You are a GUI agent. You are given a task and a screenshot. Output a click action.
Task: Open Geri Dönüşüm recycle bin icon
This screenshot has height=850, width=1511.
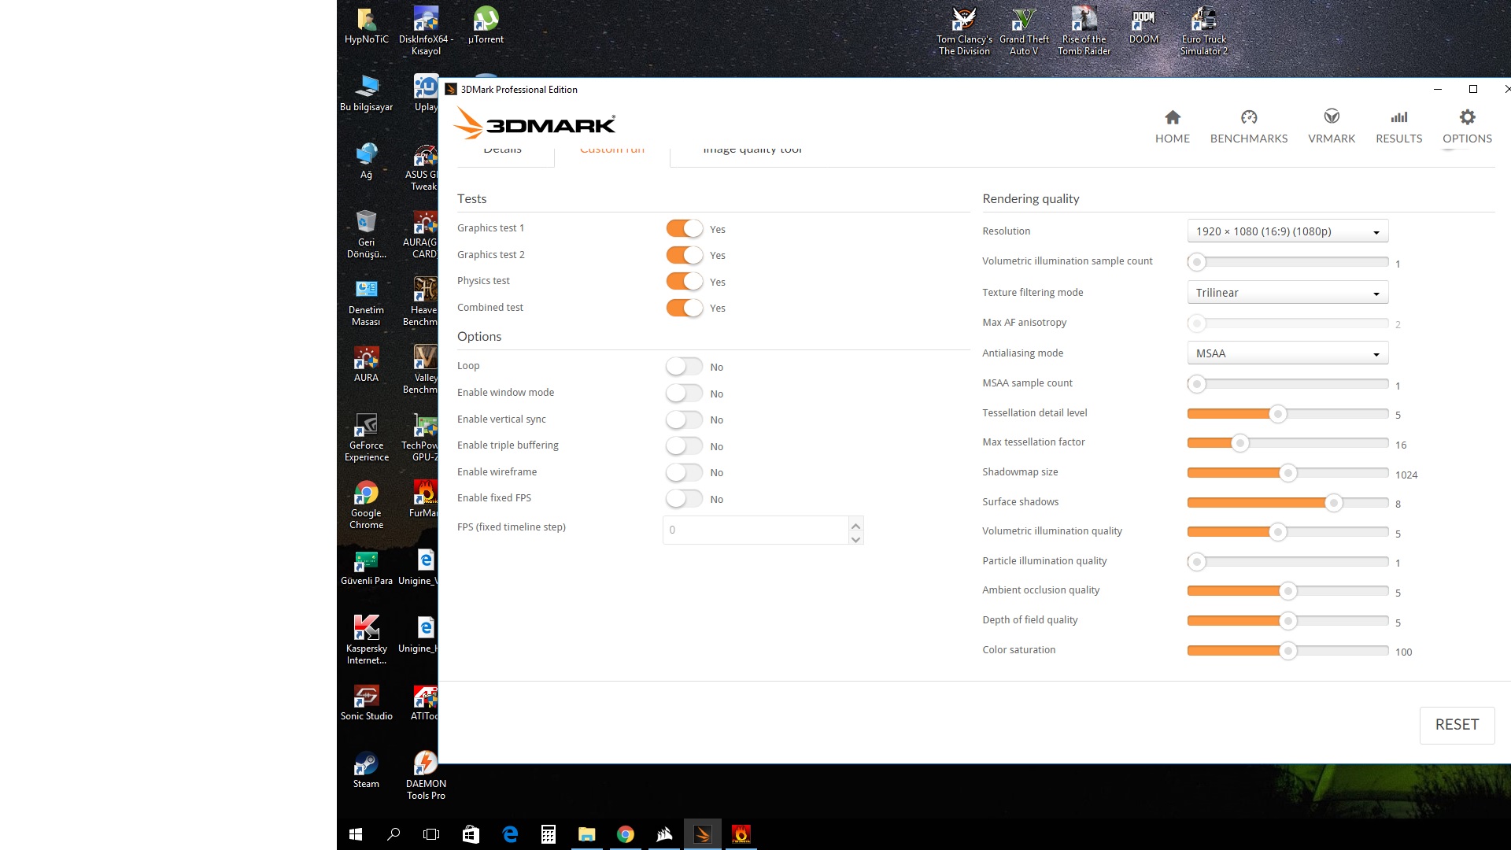tap(366, 235)
